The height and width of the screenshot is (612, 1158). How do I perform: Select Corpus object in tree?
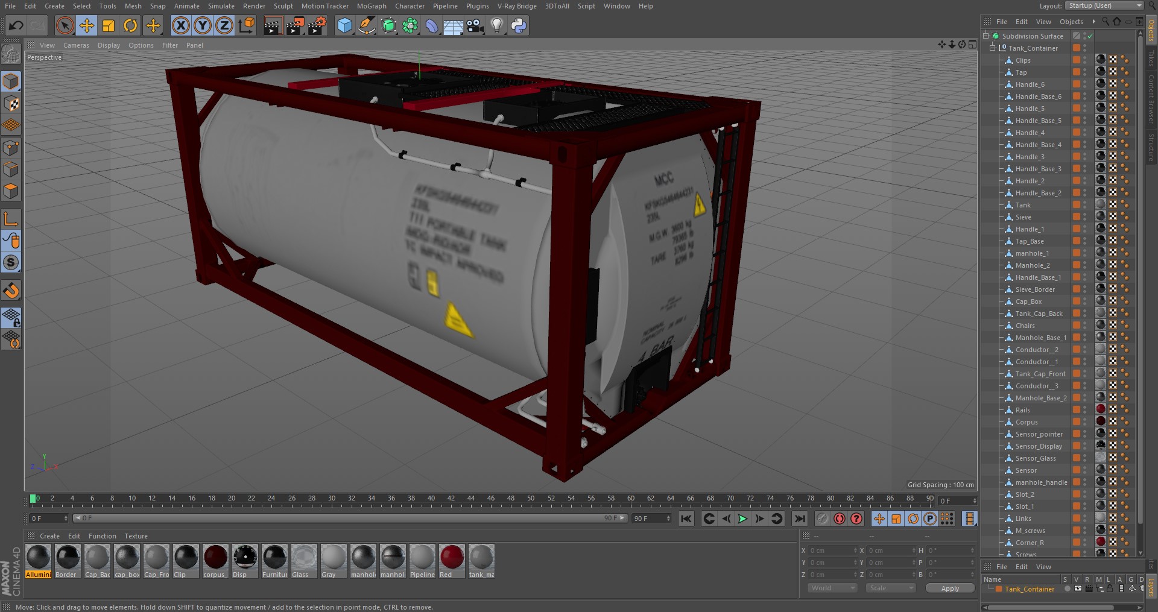pos(1026,422)
